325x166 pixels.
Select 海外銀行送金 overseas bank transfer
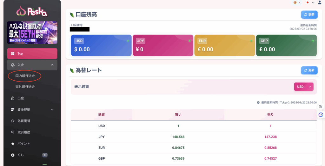[25, 87]
